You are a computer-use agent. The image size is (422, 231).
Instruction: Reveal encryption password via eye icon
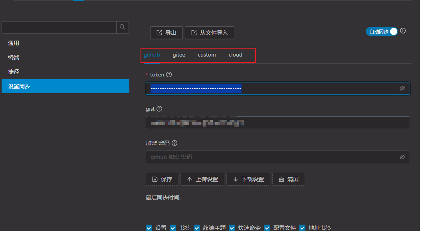[x=402, y=157]
